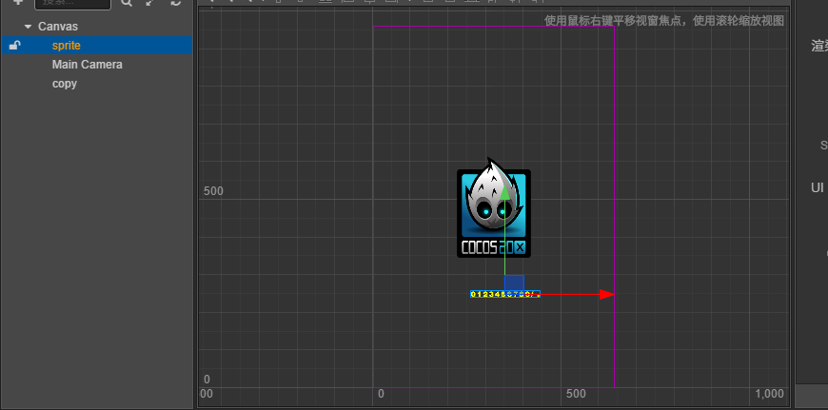This screenshot has width=828, height=410.
Task: Click the 1,000 label on horizontal ruler
Action: [x=769, y=394]
